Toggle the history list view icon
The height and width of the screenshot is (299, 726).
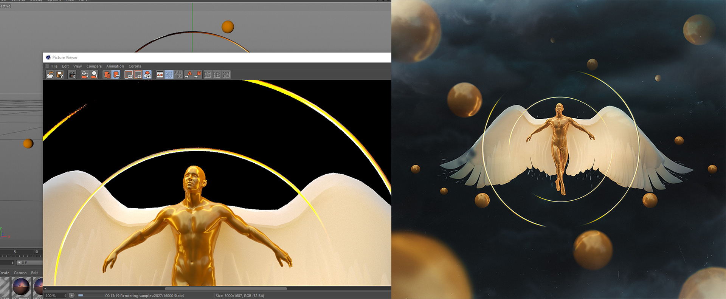(x=116, y=75)
